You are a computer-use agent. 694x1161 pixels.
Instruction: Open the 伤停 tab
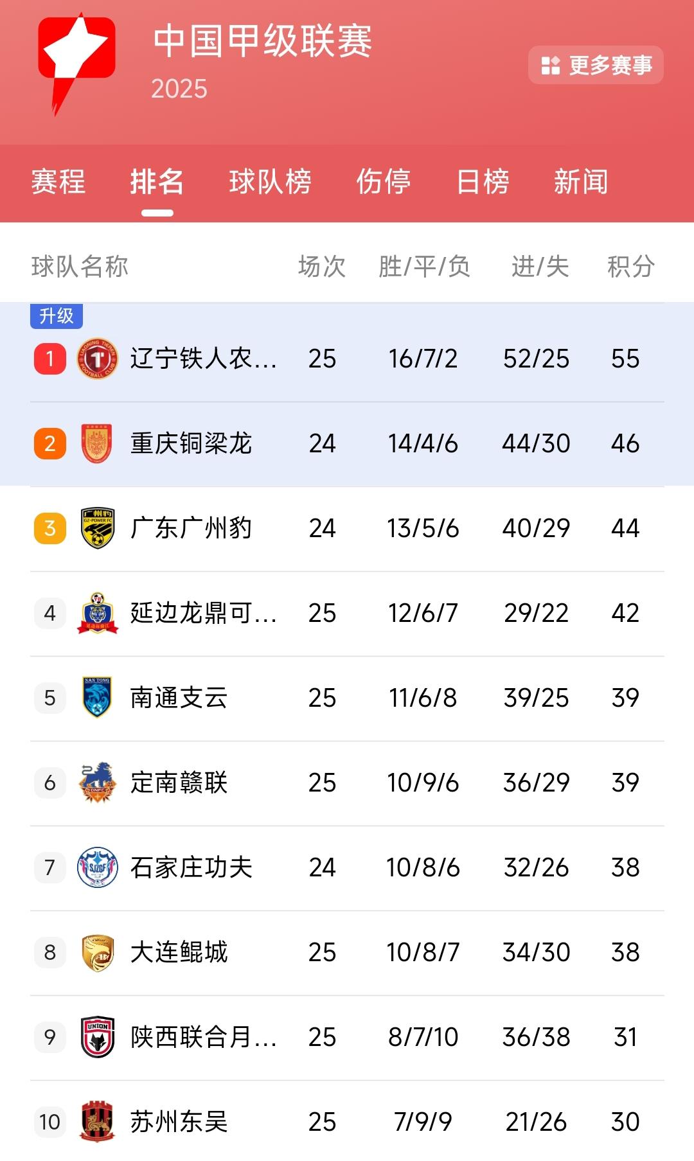pyautogui.click(x=384, y=182)
